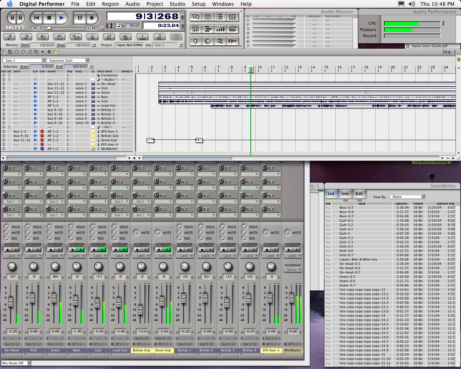Select the Liquor, Beer & Wine mix soundbite
The image size is (461, 369).
[x=358, y=259]
